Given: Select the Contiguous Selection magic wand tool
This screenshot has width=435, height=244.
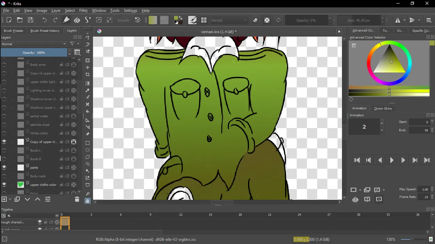Looking at the screenshot, I should coord(88,171).
